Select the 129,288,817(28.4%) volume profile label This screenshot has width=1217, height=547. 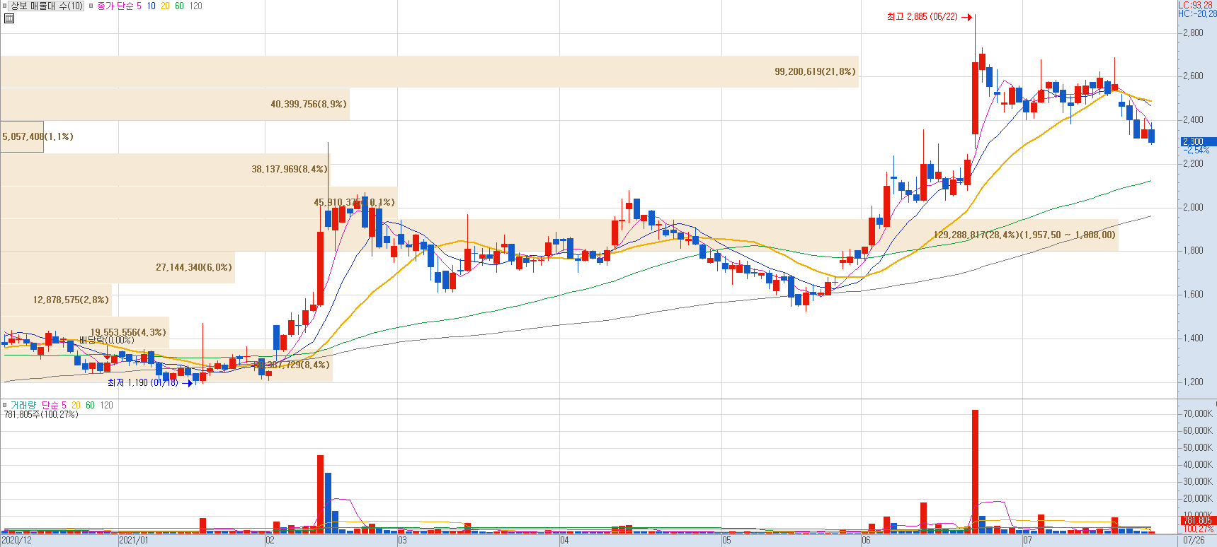pyautogui.click(x=1024, y=235)
